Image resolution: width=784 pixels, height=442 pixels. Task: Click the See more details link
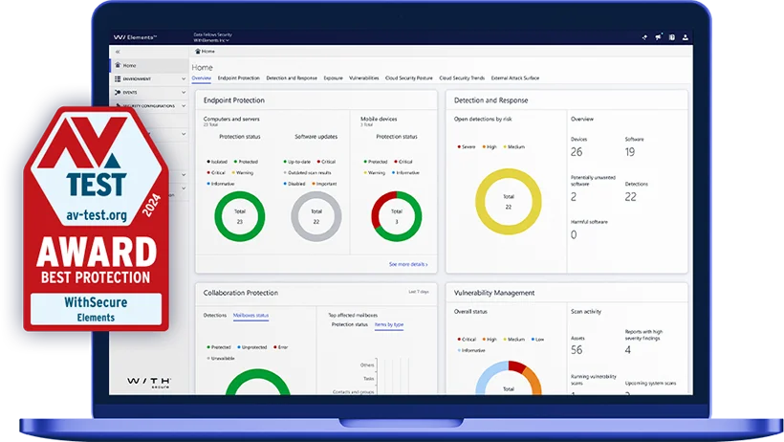tap(408, 264)
